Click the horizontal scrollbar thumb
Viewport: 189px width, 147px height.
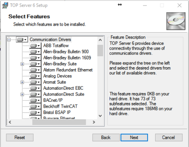point(59,122)
